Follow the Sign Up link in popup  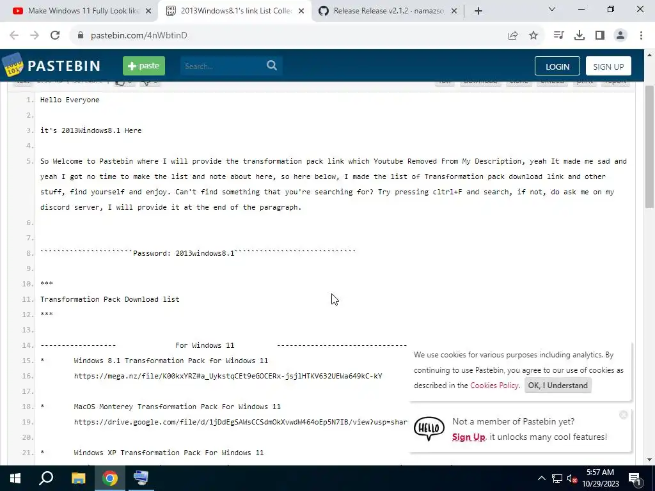[x=468, y=437]
